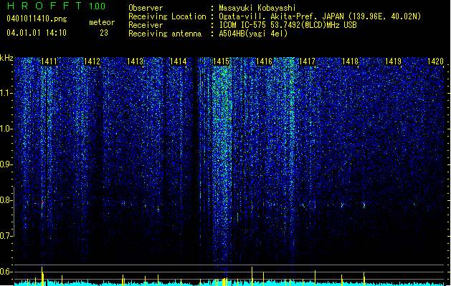Click the 1417 time marker
451x286 pixels.
pos(307,61)
